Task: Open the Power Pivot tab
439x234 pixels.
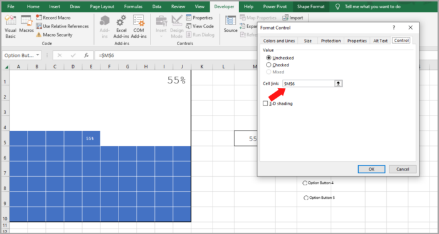Action: click(x=275, y=6)
